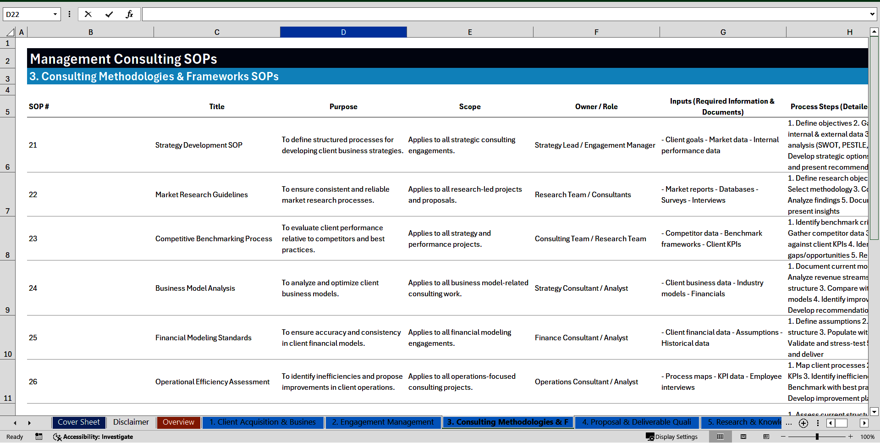Viewport: 880px width, 443px height.
Task: Cancel the formula entry with X icon
Action: point(88,14)
